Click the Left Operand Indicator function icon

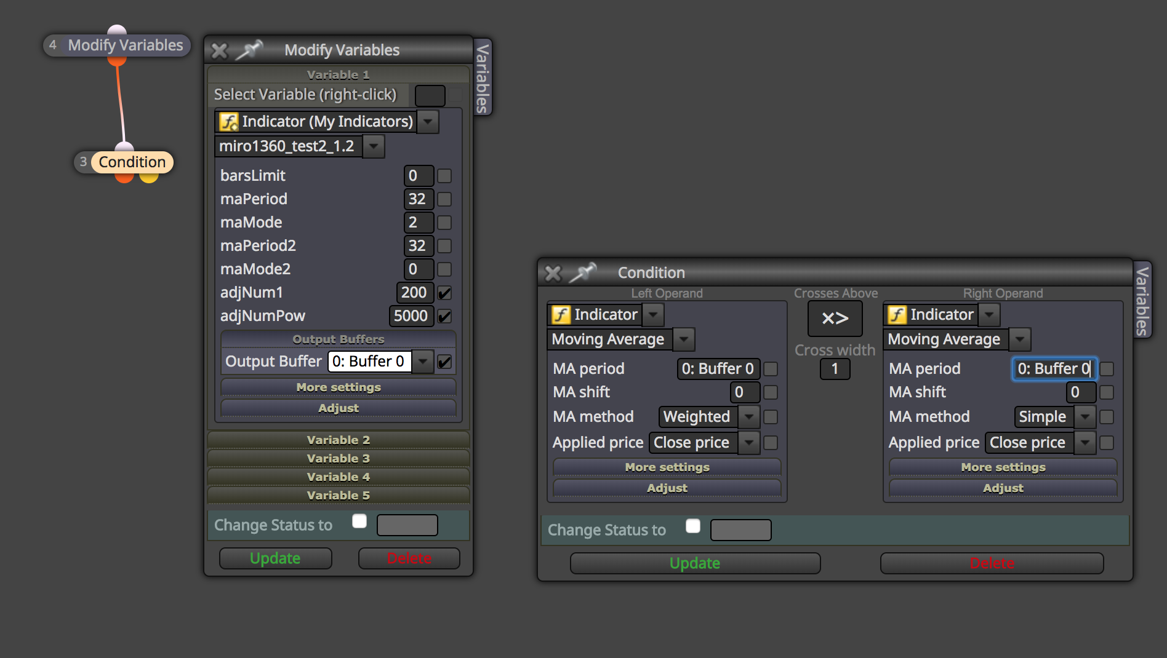pyautogui.click(x=561, y=314)
